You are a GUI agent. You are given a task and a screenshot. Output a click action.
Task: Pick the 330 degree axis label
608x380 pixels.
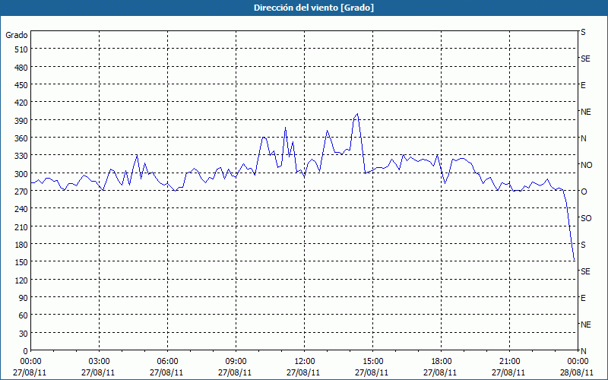tap(21, 156)
